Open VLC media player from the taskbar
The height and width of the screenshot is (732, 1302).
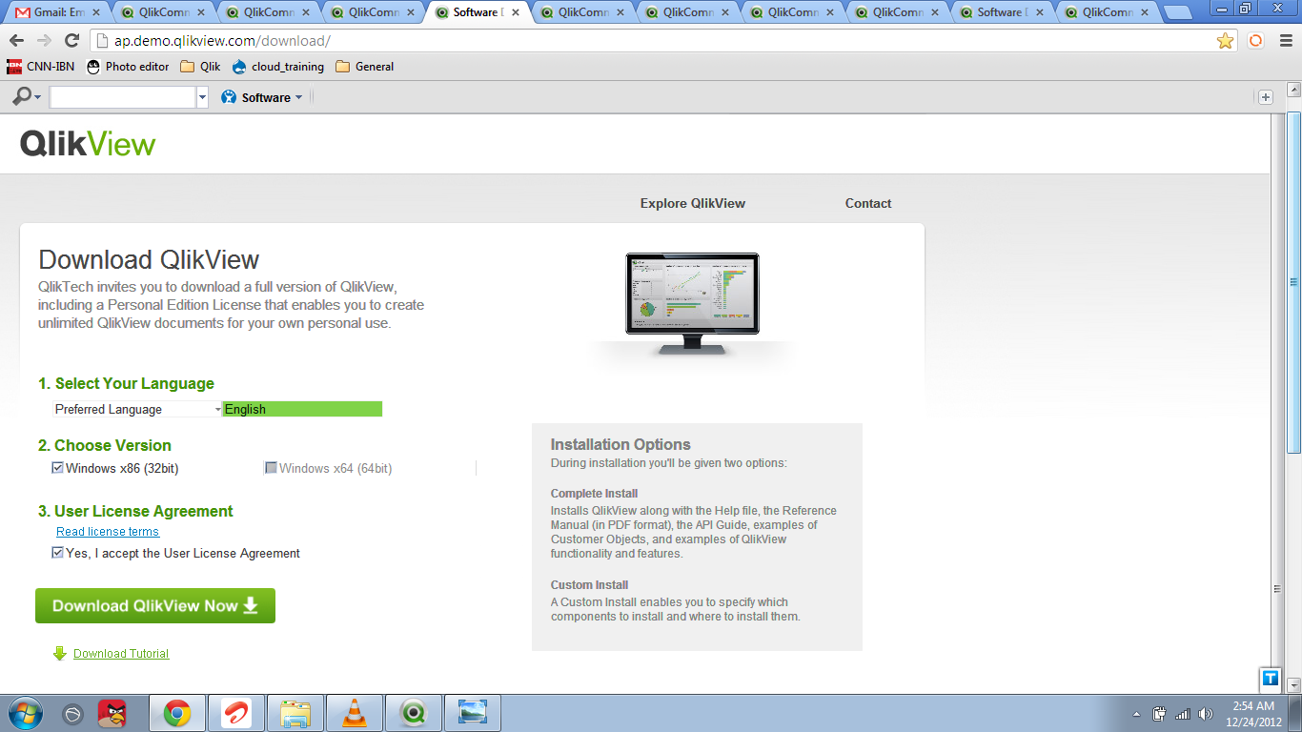coord(355,713)
